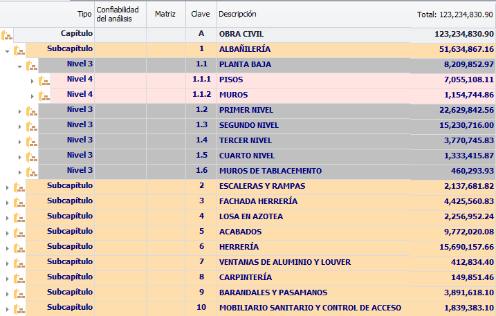The image size is (496, 316).
Task: Collapse the PLANTA BAJA level
Action: [19, 65]
